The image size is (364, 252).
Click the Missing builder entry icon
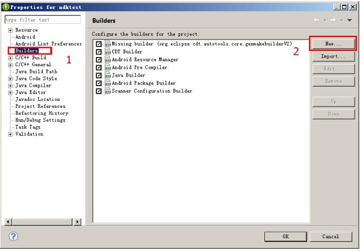click(108, 44)
